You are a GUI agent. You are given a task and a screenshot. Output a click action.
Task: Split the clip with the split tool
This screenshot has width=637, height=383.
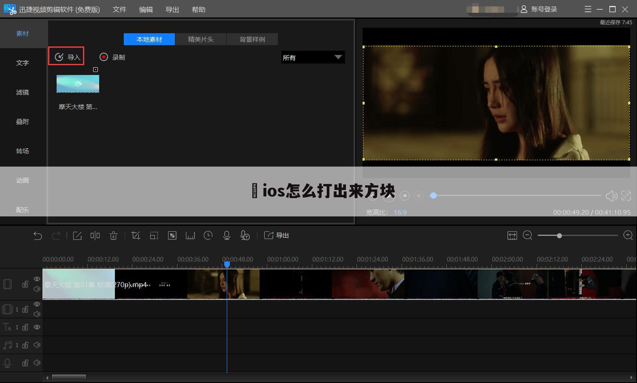pyautogui.click(x=95, y=236)
